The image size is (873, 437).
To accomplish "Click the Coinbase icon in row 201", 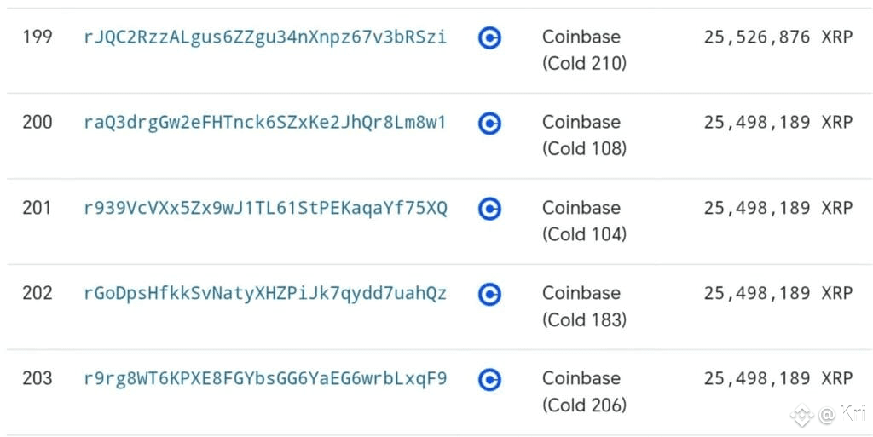I will [489, 209].
